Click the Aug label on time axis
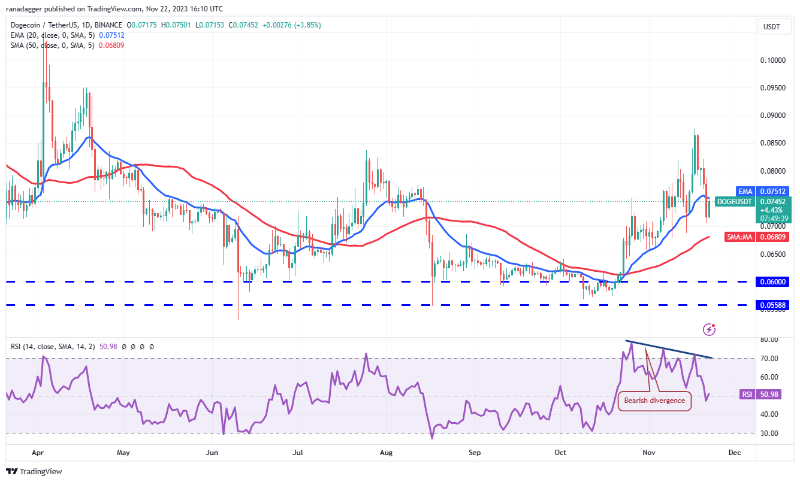The width and height of the screenshot is (800, 482). pos(387,453)
